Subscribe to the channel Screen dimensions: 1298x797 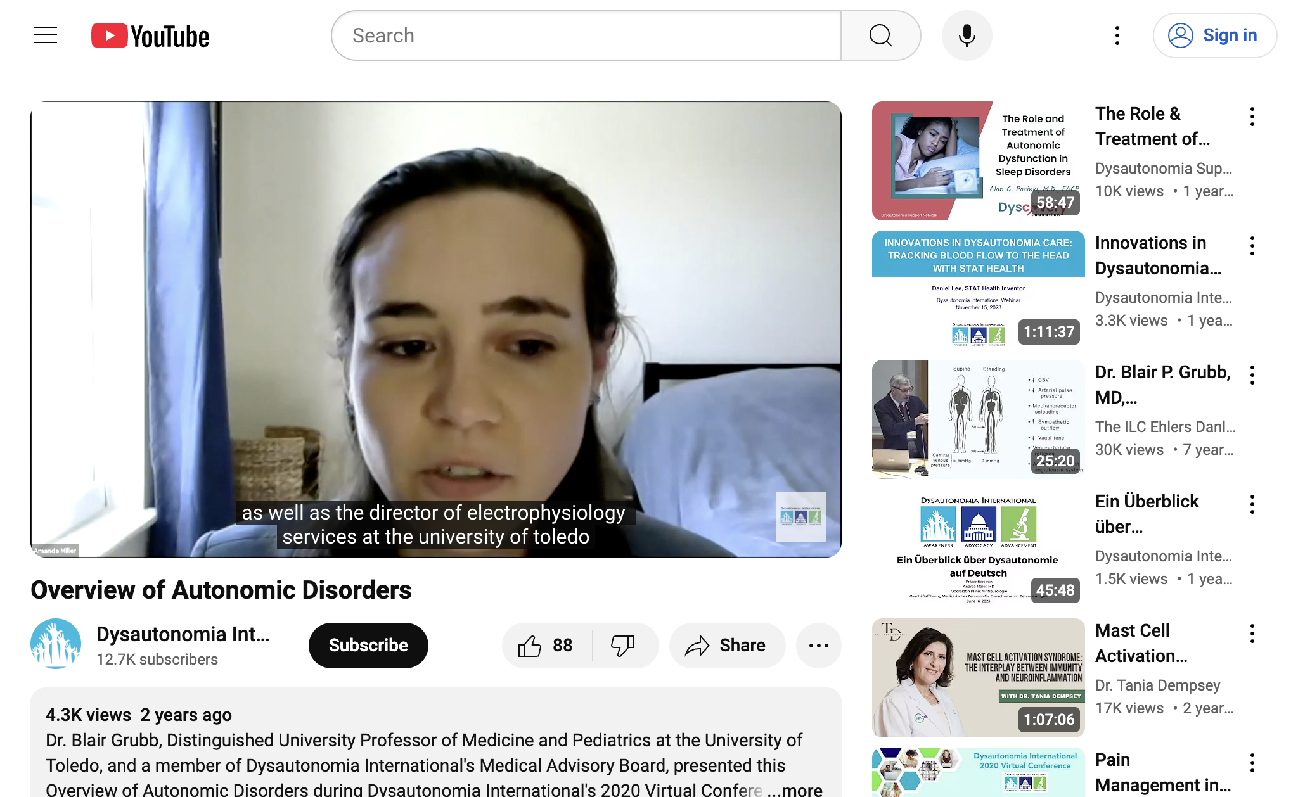(368, 646)
